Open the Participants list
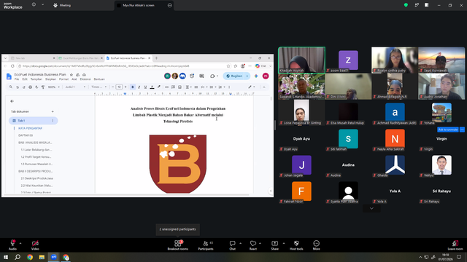The height and width of the screenshot is (262, 467). tap(206, 245)
